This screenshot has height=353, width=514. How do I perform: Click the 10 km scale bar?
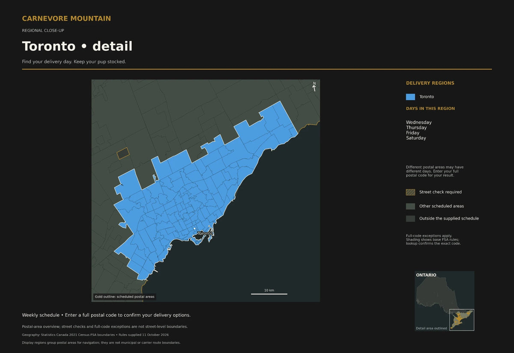pyautogui.click(x=269, y=292)
